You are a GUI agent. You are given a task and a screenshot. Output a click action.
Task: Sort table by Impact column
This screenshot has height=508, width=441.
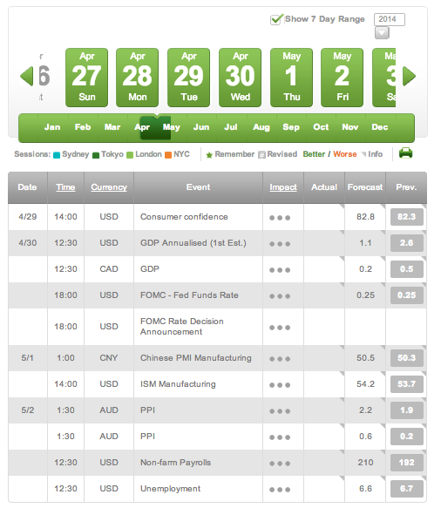(x=283, y=187)
